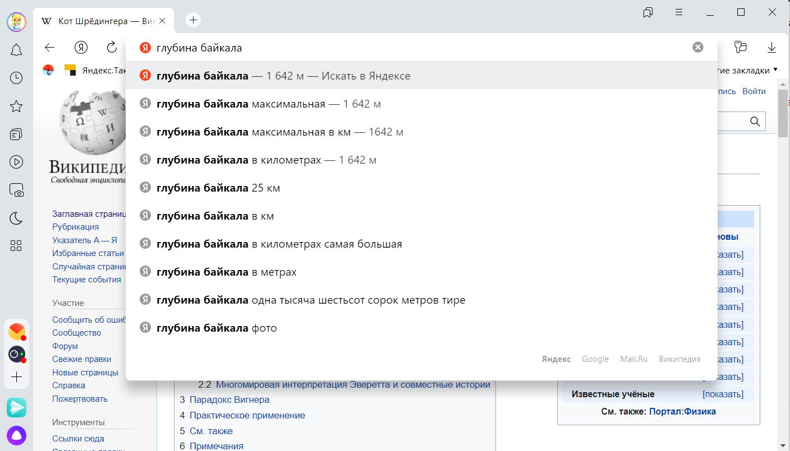The width and height of the screenshot is (790, 451).
Task: Choose suggestion 'глубина байкала в км'
Action: point(421,216)
